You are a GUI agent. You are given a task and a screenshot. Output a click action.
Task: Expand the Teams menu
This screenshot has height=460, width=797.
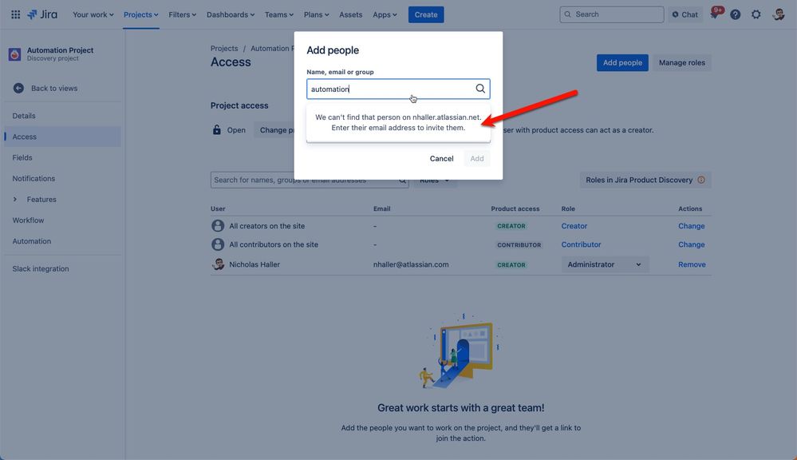[278, 14]
